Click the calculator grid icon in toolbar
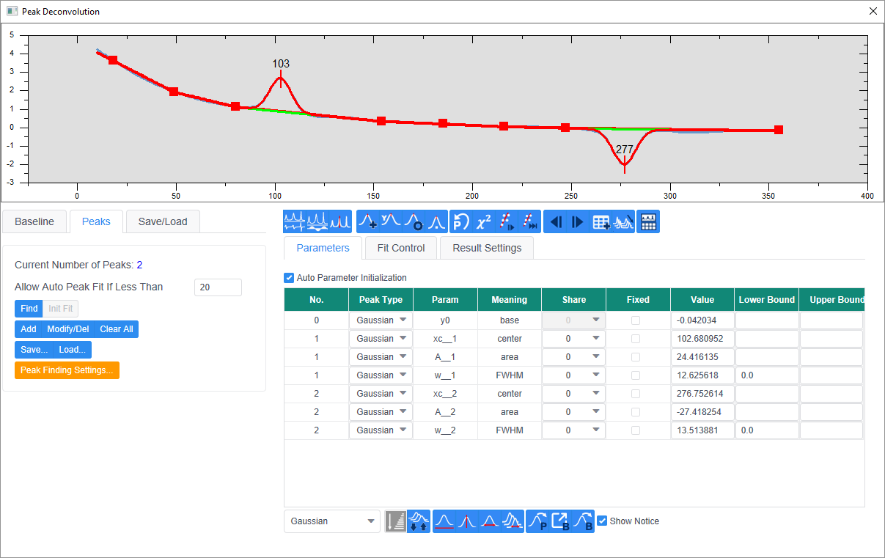The width and height of the screenshot is (885, 558). 648,222
